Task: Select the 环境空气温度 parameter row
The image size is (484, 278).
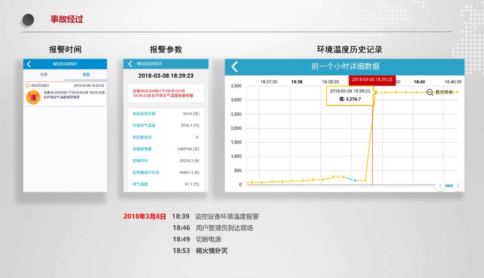Action: tap(165, 125)
